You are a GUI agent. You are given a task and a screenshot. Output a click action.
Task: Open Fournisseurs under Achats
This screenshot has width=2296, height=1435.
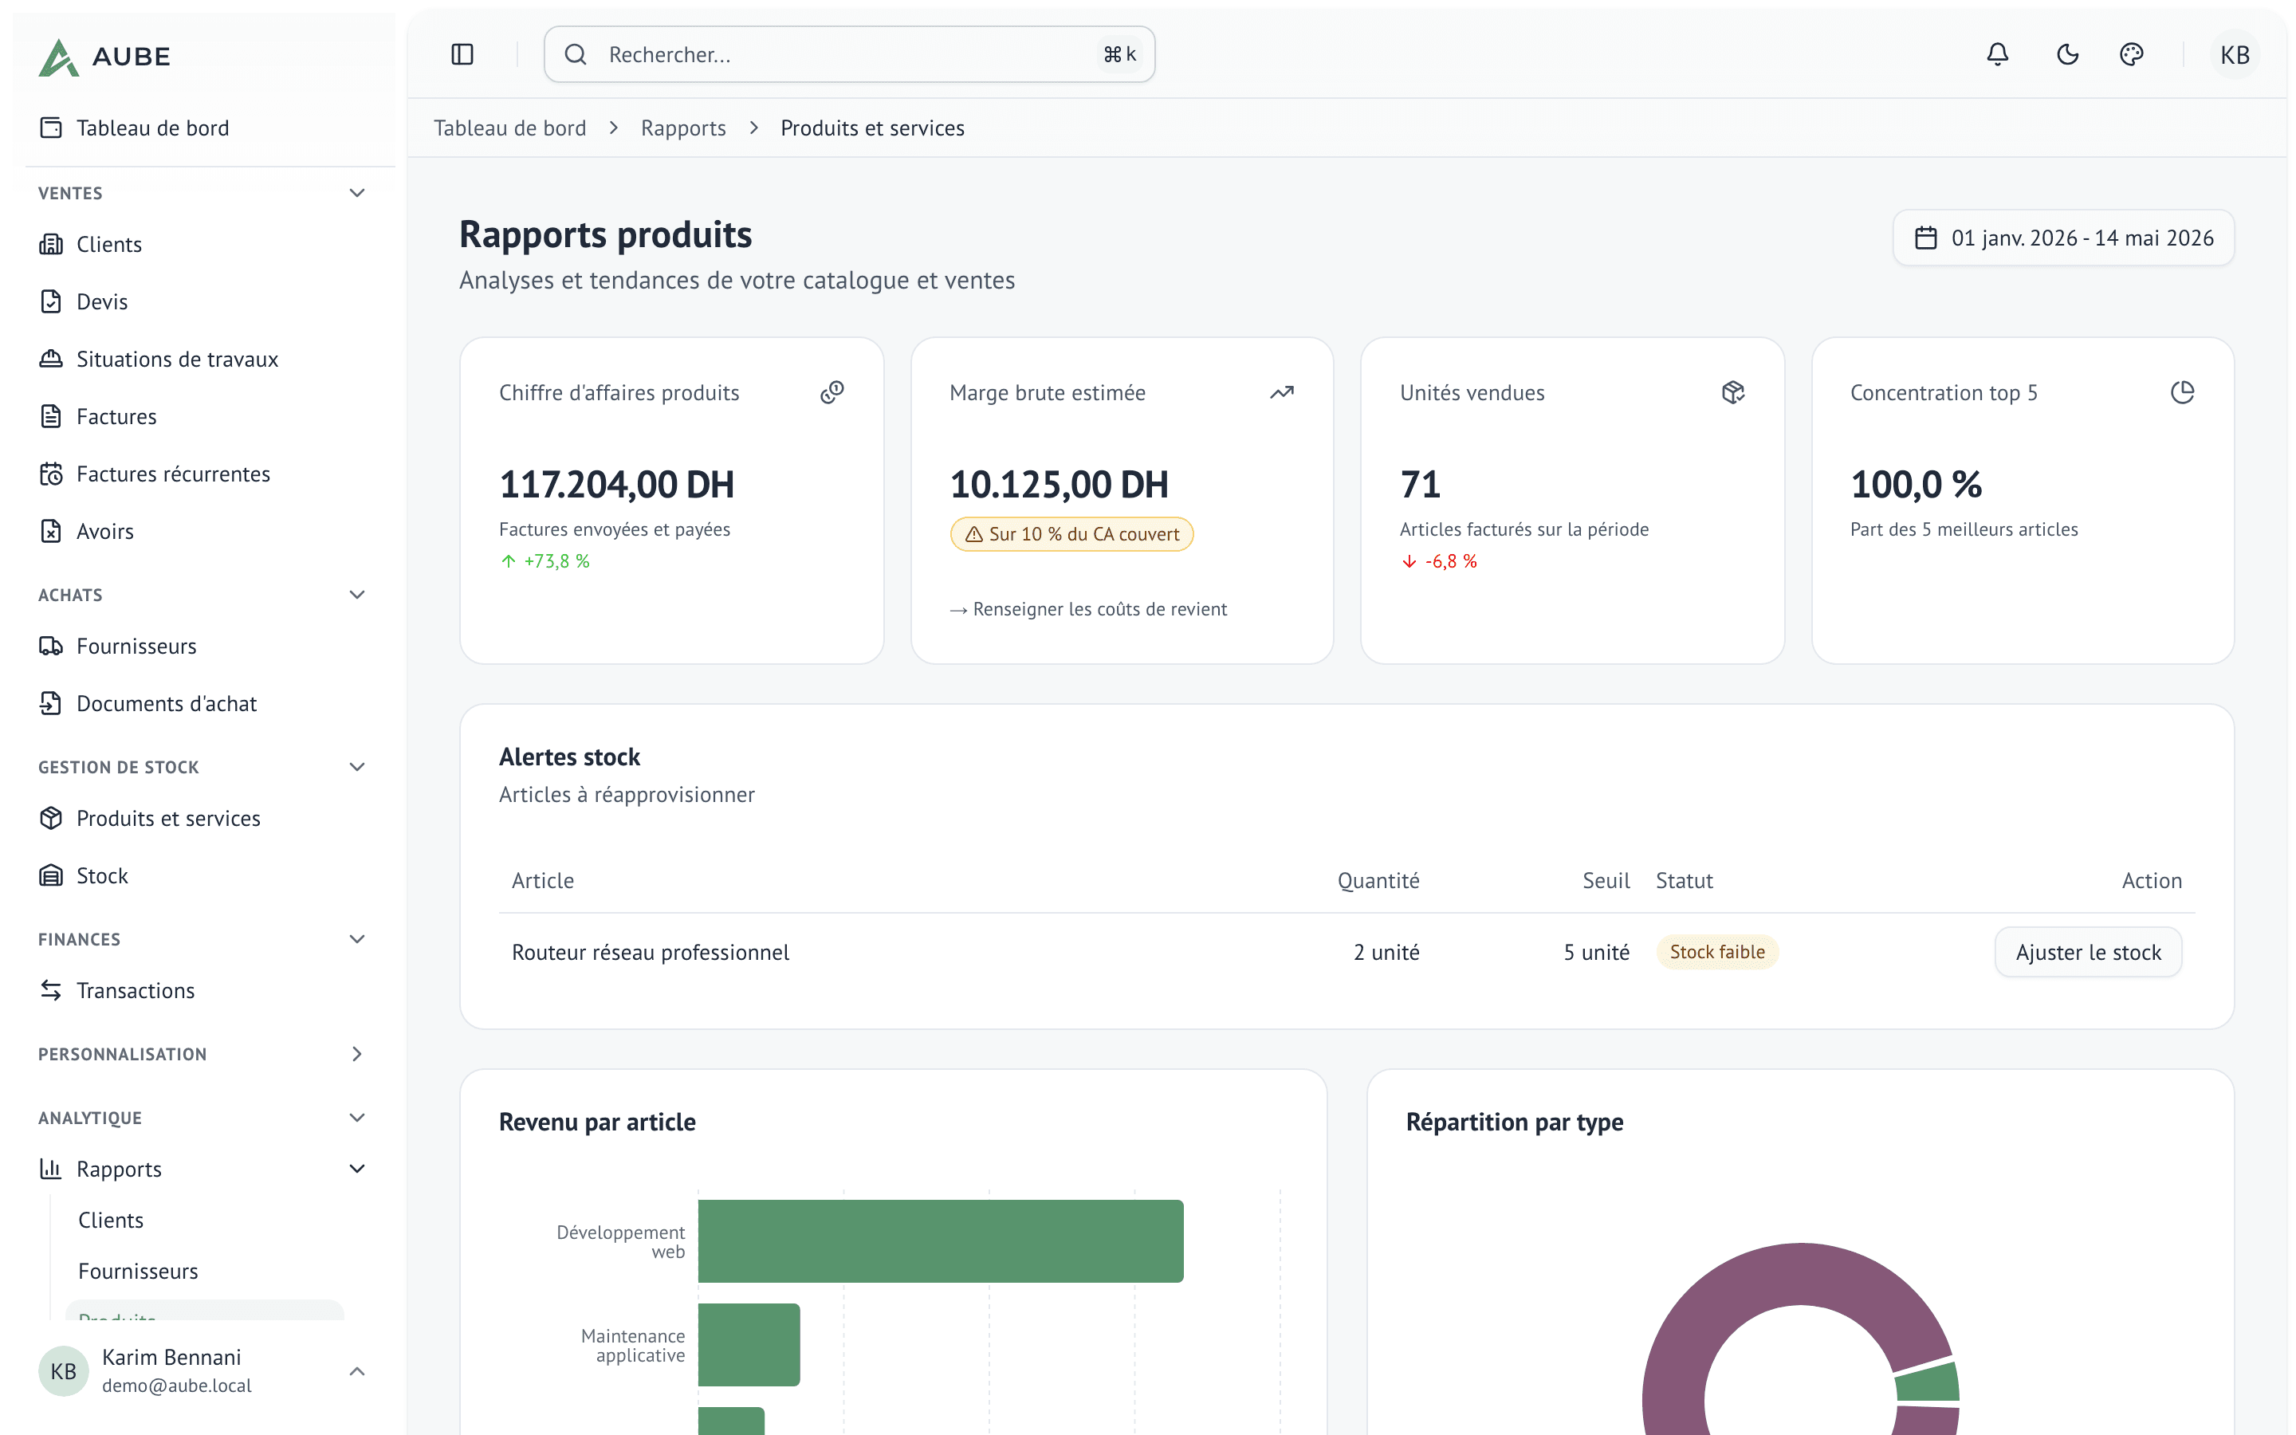point(204,646)
